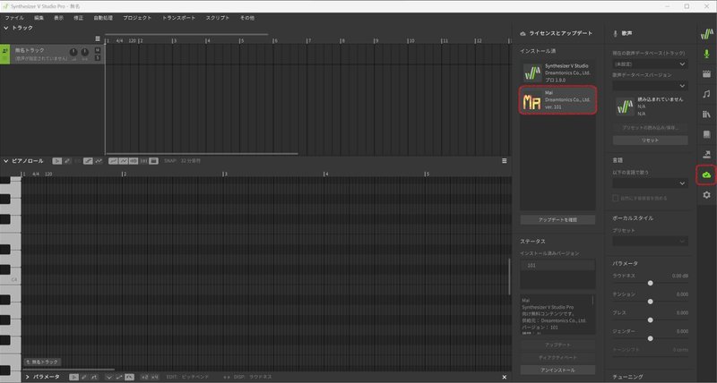717x383 pixels.
Task: Toggle third piano roll display option button
Action: pyautogui.click(x=133, y=161)
